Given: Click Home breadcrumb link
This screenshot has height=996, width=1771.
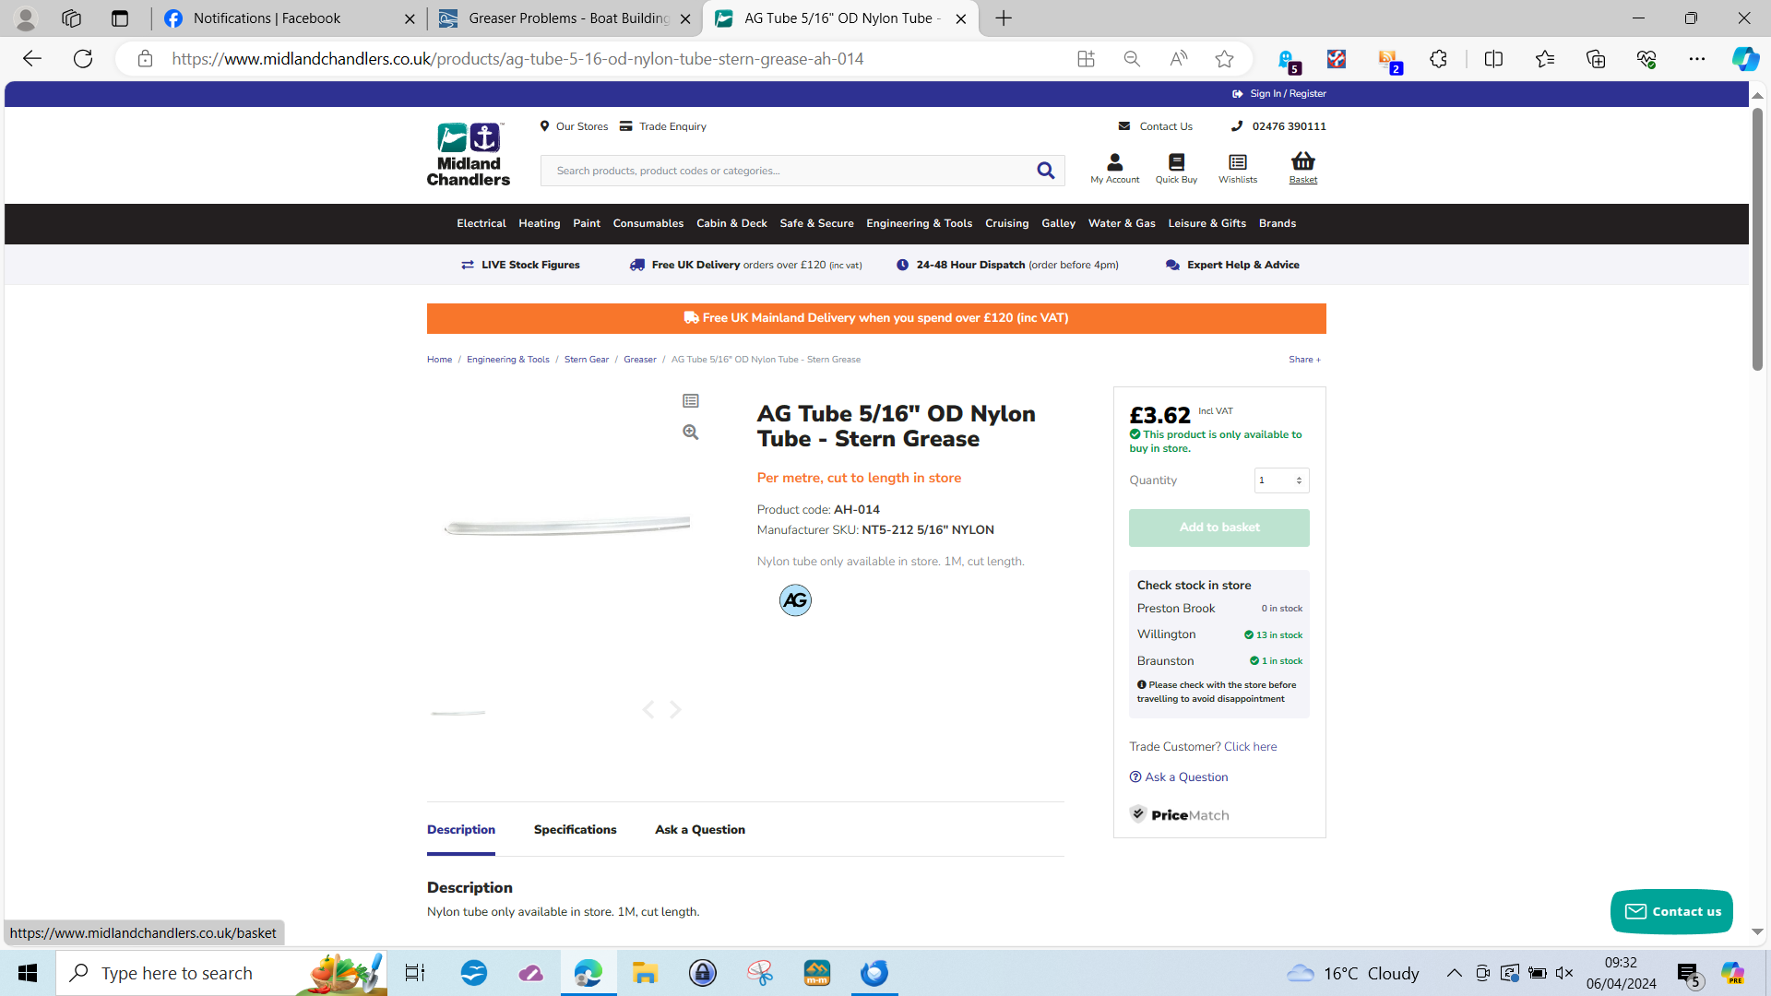Looking at the screenshot, I should point(439,360).
